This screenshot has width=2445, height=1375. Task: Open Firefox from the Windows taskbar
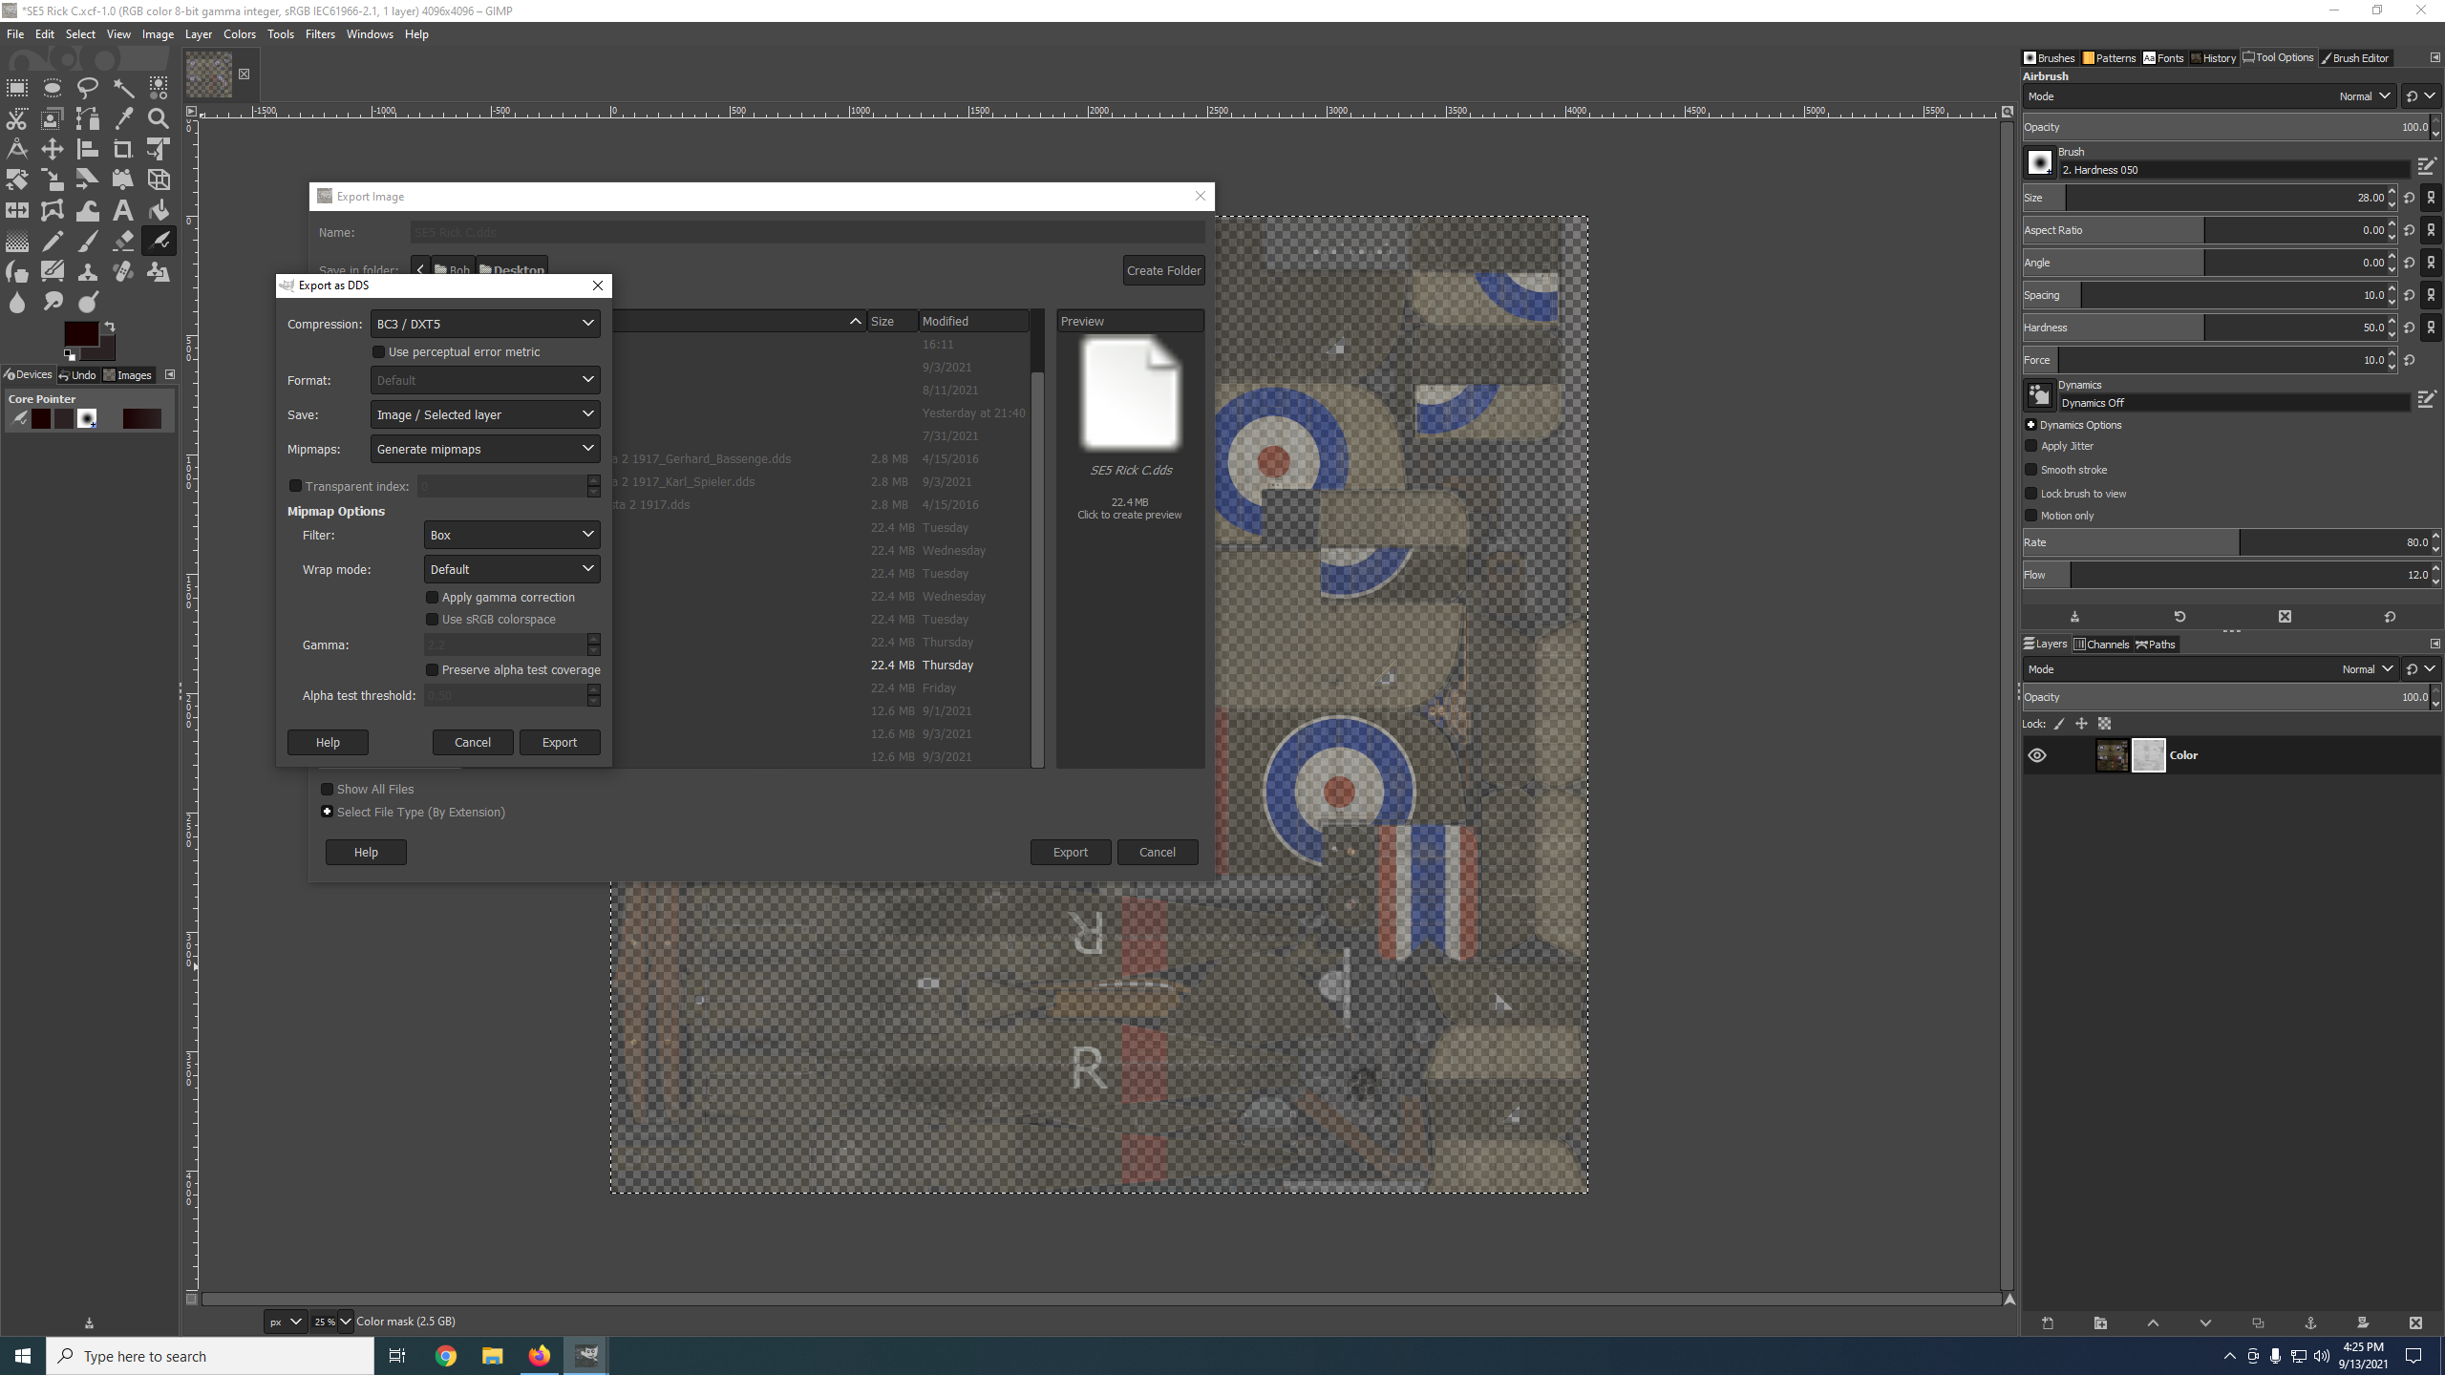coord(540,1356)
